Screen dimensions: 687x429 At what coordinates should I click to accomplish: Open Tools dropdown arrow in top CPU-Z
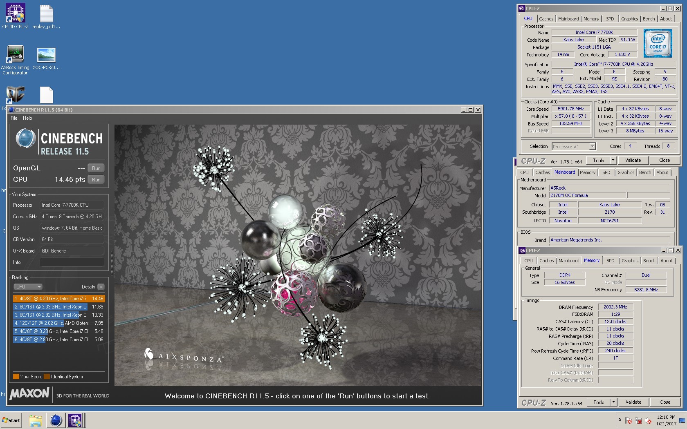coord(613,160)
